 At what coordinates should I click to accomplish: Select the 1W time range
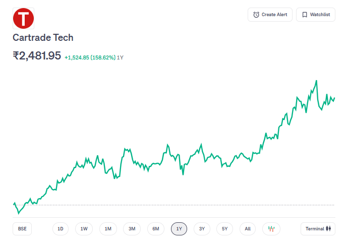click(x=84, y=229)
